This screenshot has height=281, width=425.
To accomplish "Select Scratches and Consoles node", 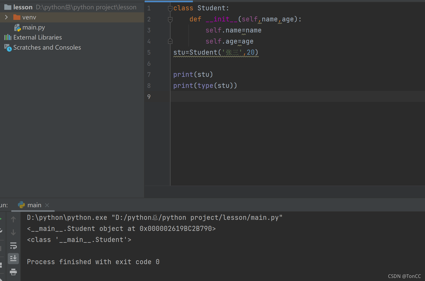I will [47, 47].
